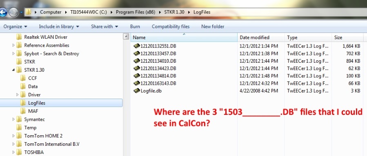The width and height of the screenshot is (367, 156).
Task: Select the 121201163143.DB log file icon
Action: [x=137, y=83]
